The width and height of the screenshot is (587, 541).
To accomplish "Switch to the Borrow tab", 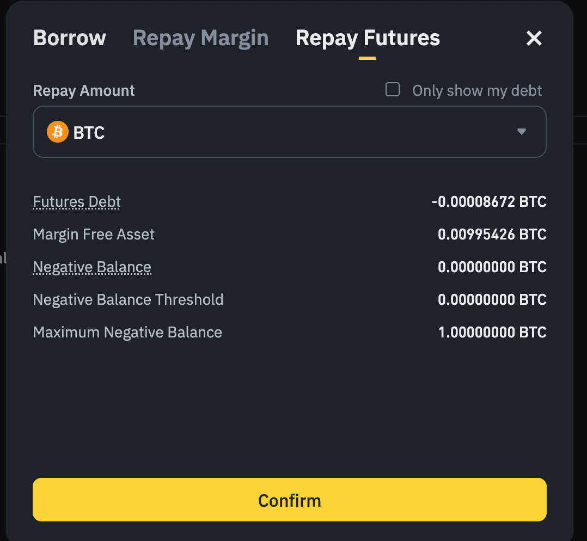I will pos(70,38).
